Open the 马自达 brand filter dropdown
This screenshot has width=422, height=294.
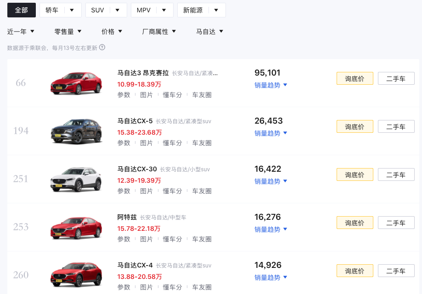tap(209, 32)
